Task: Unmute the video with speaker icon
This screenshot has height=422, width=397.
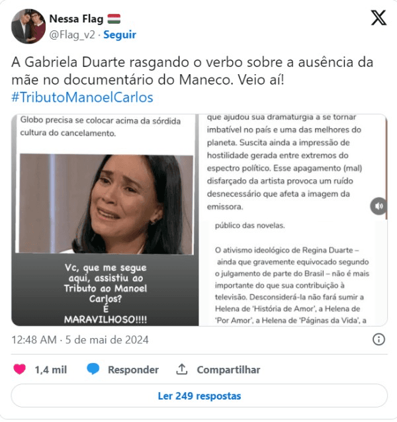Action: pos(378,206)
